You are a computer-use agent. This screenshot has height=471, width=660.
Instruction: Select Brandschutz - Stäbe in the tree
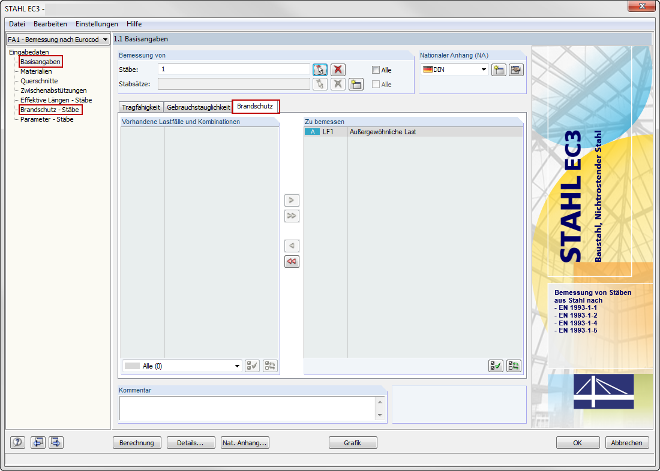50,110
